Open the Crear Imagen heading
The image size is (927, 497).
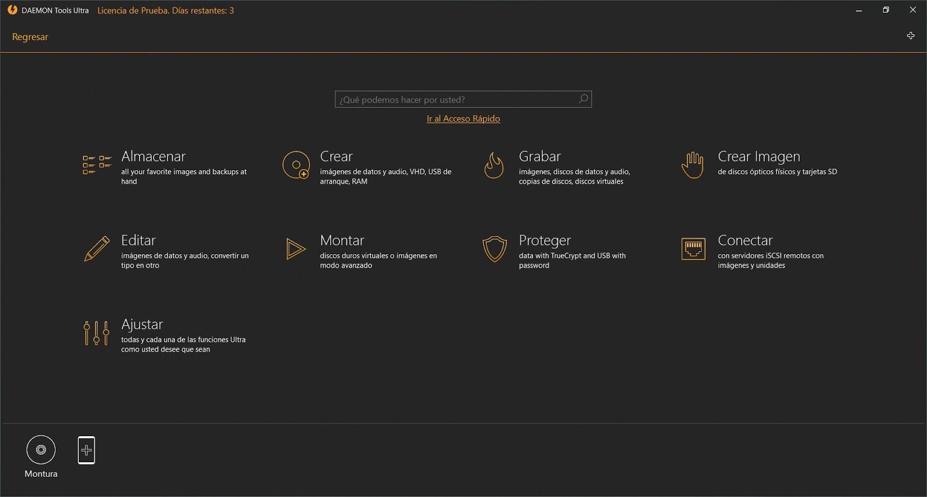[759, 157]
